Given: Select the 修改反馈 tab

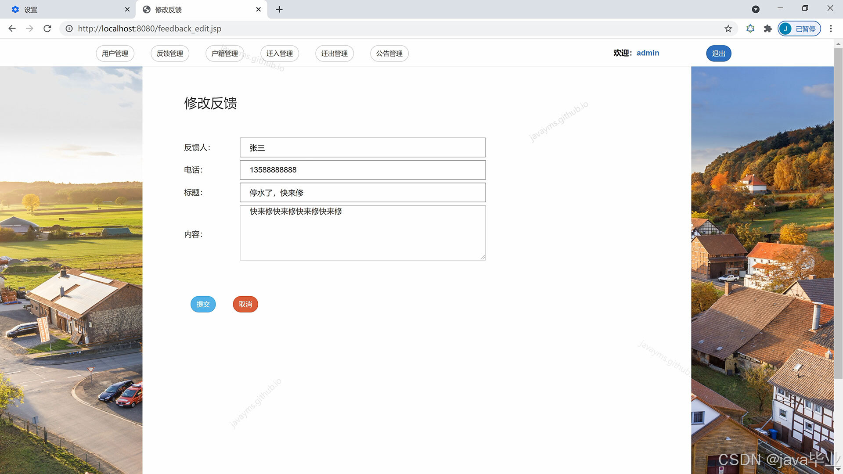Looking at the screenshot, I should coord(201,10).
